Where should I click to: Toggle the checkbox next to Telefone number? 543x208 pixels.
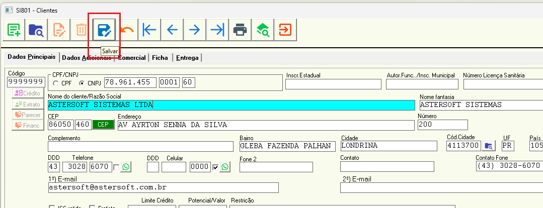tap(116, 168)
